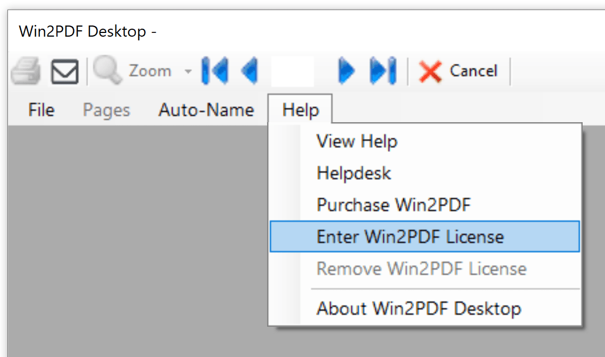Open the Pages menu

[x=106, y=110]
